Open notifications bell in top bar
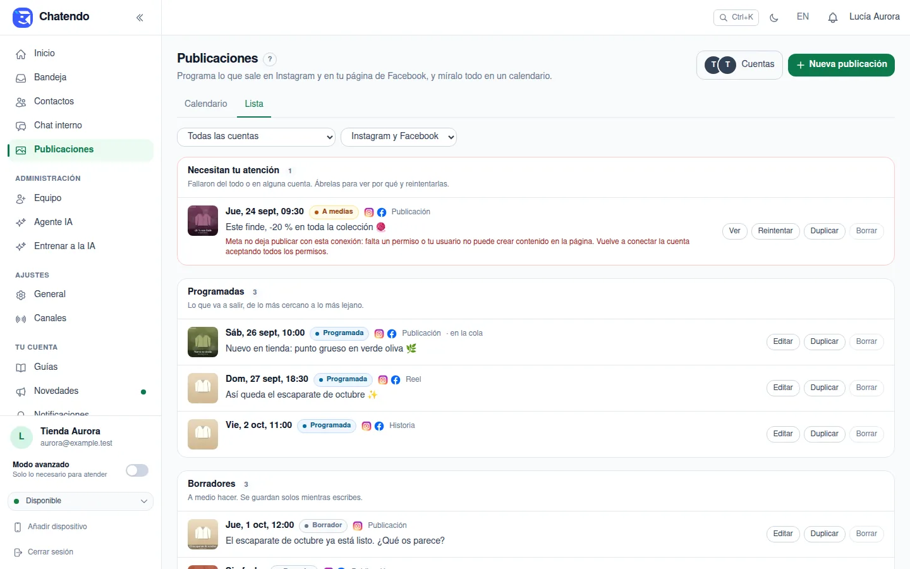 pyautogui.click(x=833, y=18)
